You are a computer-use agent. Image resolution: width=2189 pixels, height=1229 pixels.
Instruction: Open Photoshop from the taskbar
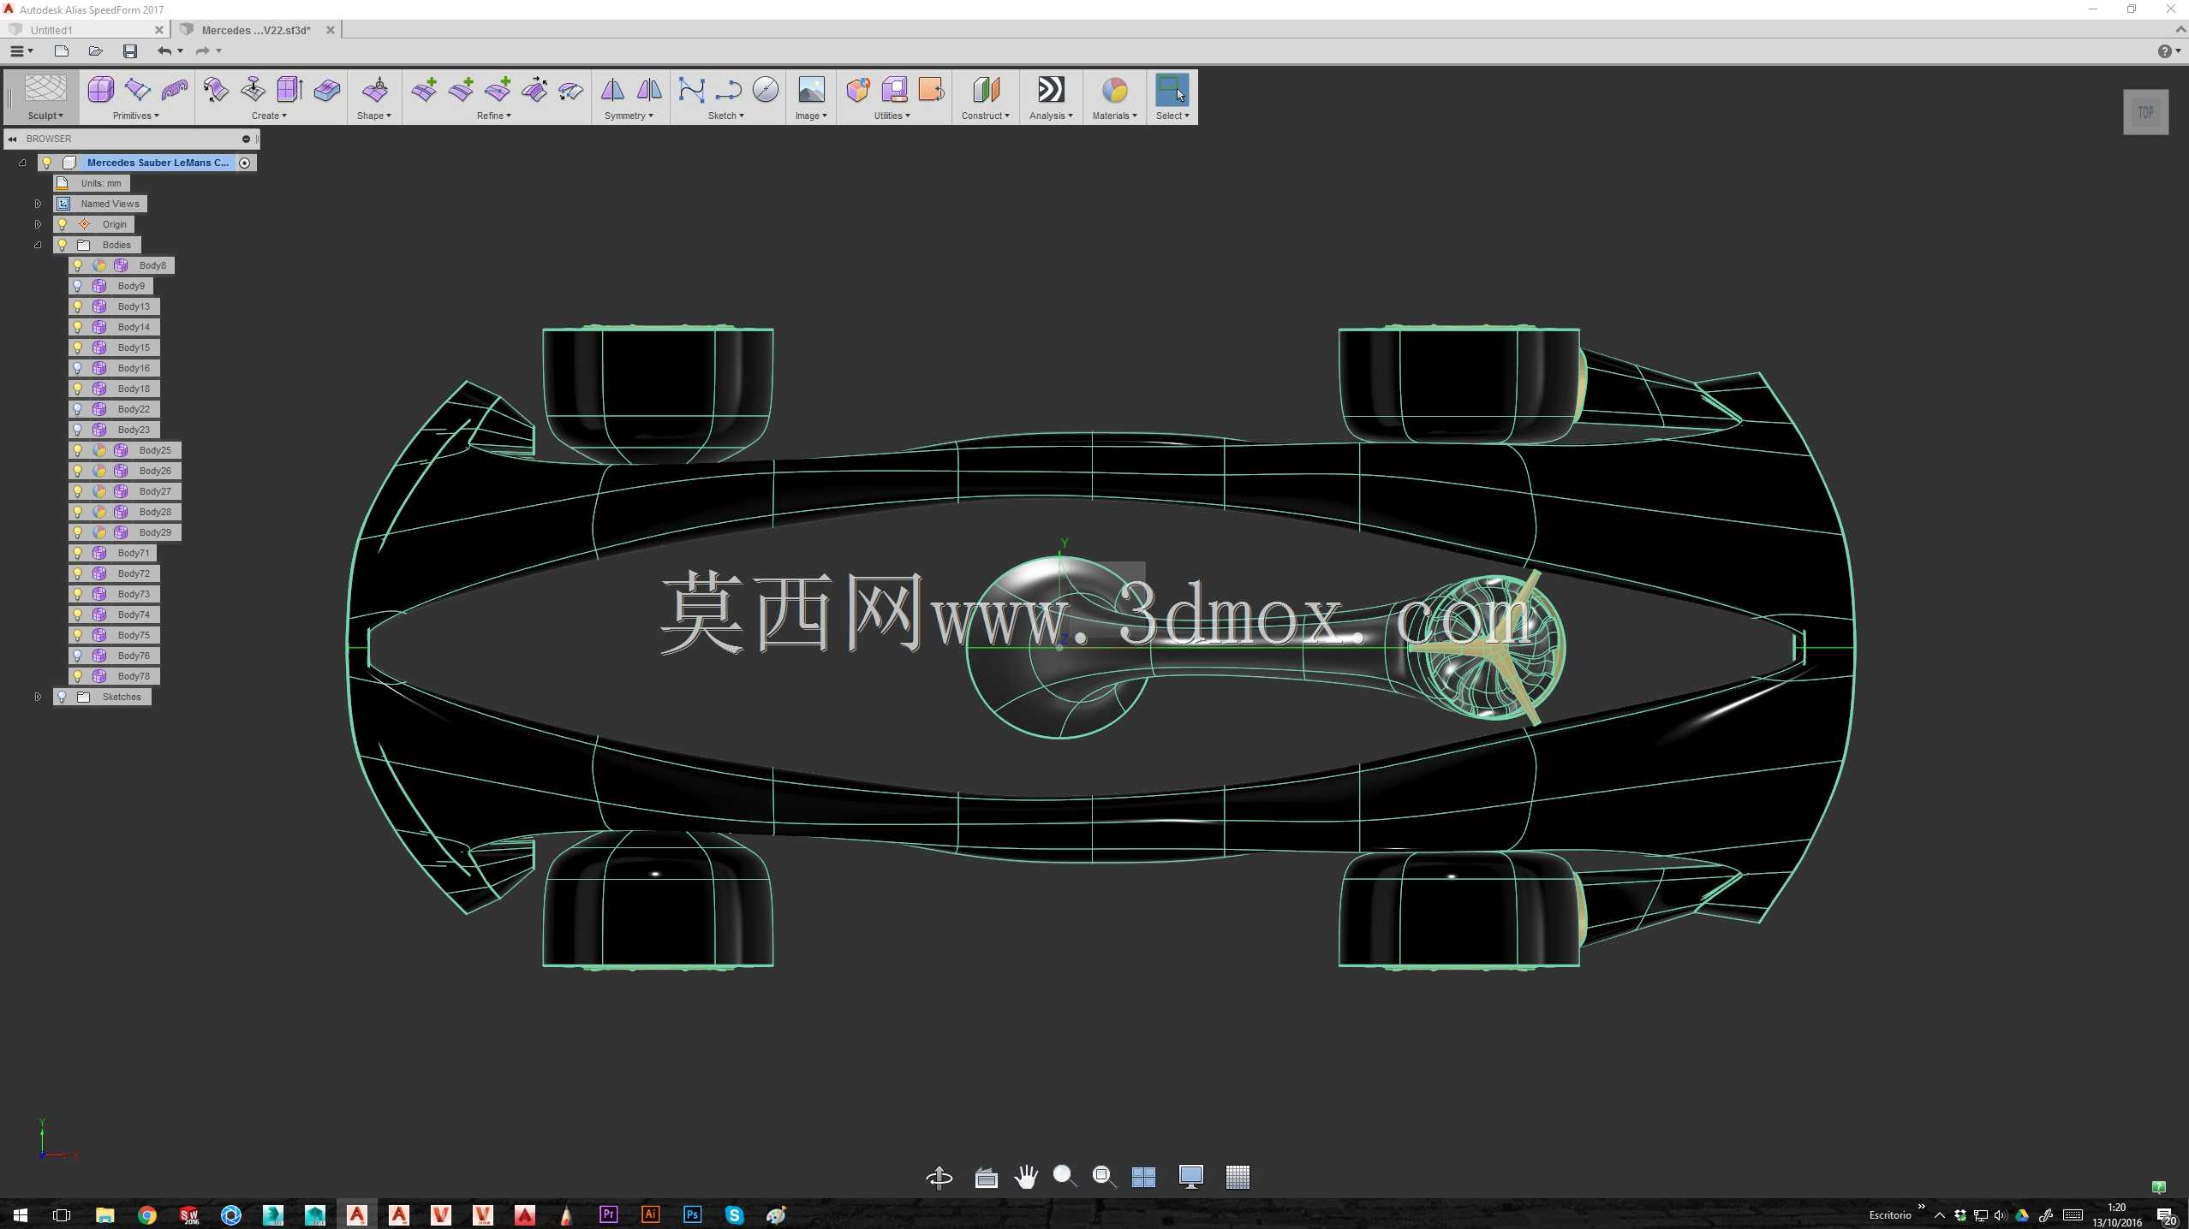tap(692, 1214)
